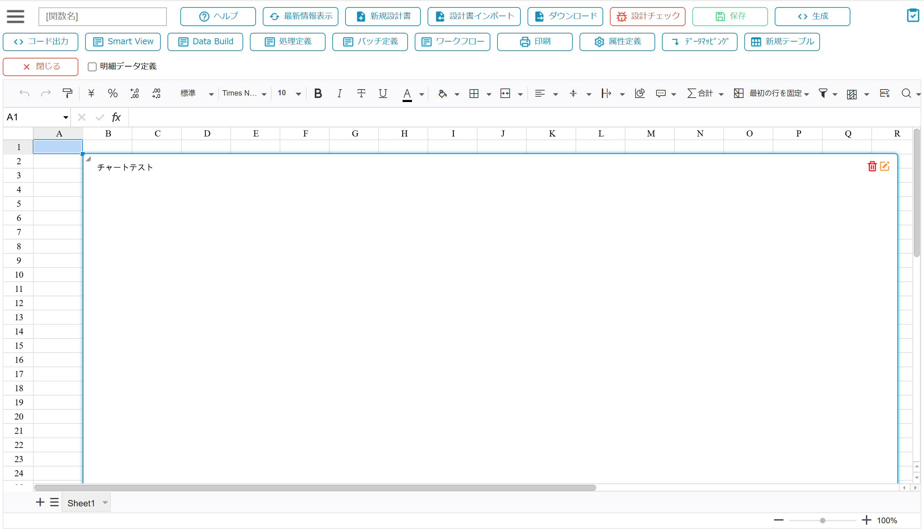The width and height of the screenshot is (924, 529).
Task: Click the clipboard check icon top right
Action: [913, 16]
